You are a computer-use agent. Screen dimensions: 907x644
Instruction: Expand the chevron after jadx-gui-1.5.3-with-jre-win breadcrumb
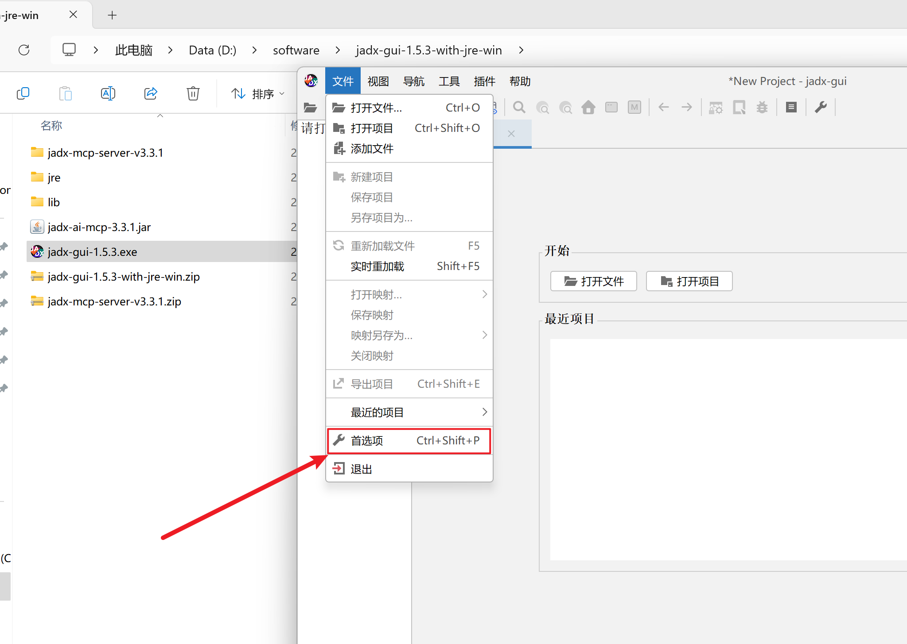(x=521, y=50)
